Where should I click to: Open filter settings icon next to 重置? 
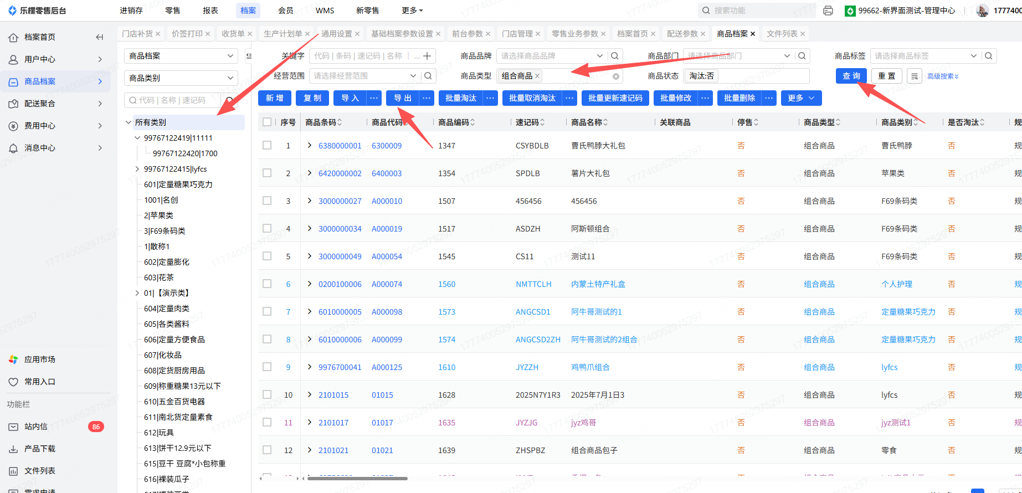[x=915, y=76]
